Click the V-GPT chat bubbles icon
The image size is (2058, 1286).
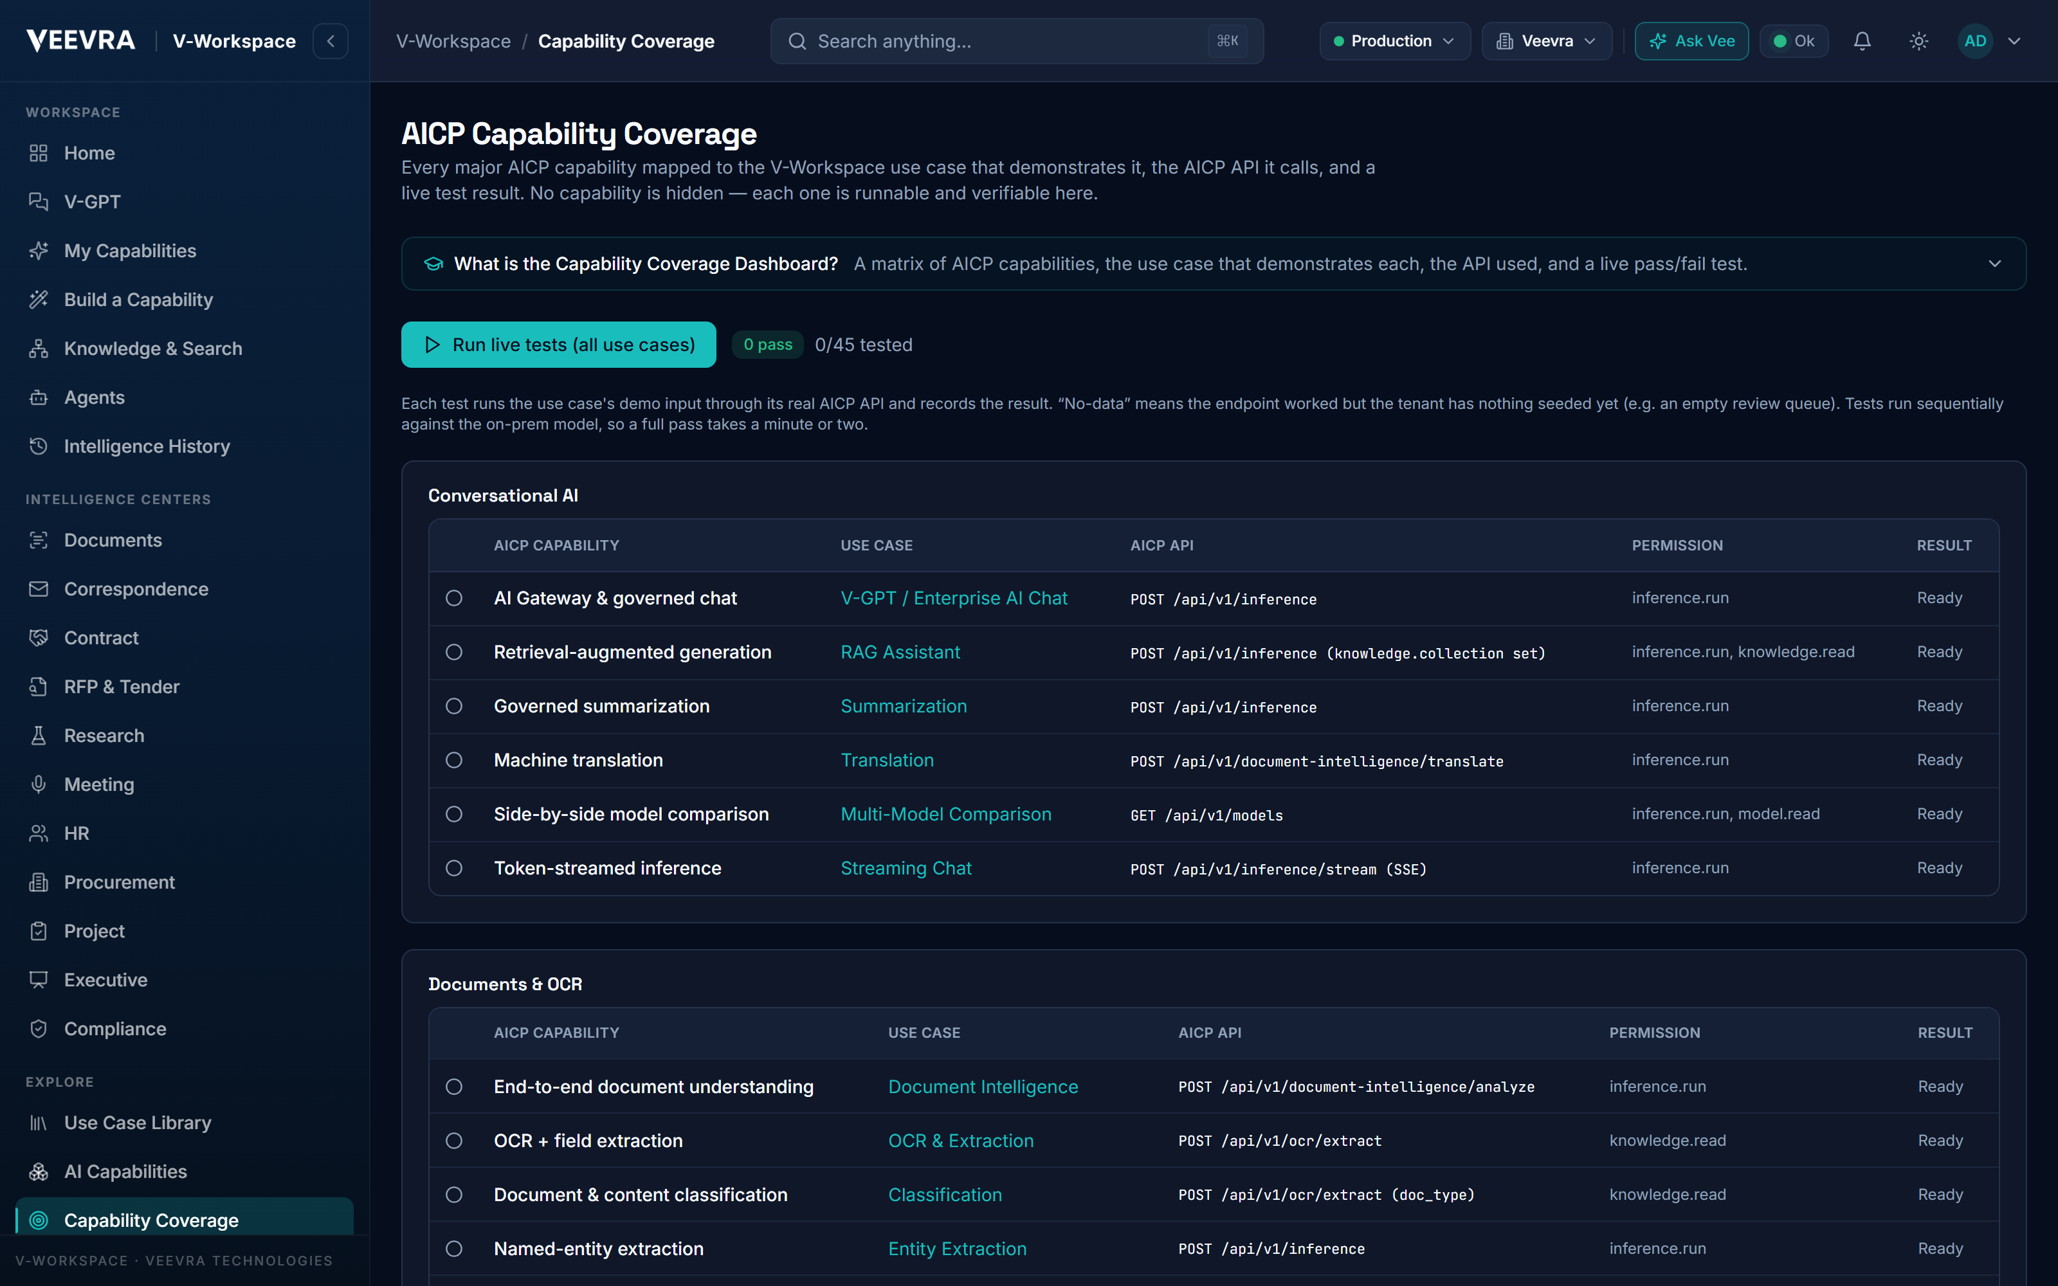point(39,201)
